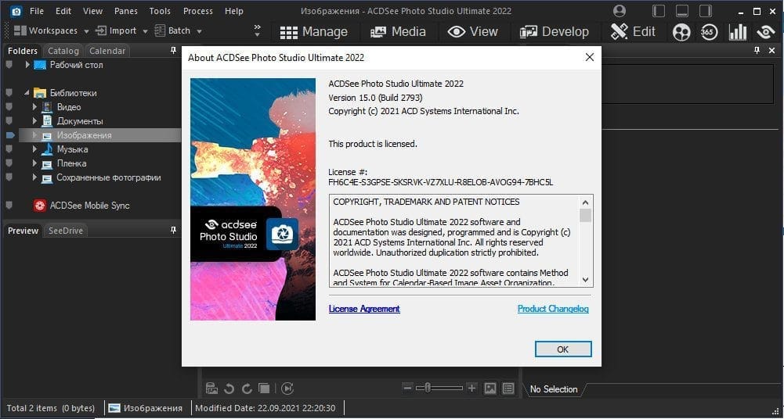Zoom out with the minus button
Viewport: 784px width, 419px height.
click(x=407, y=388)
